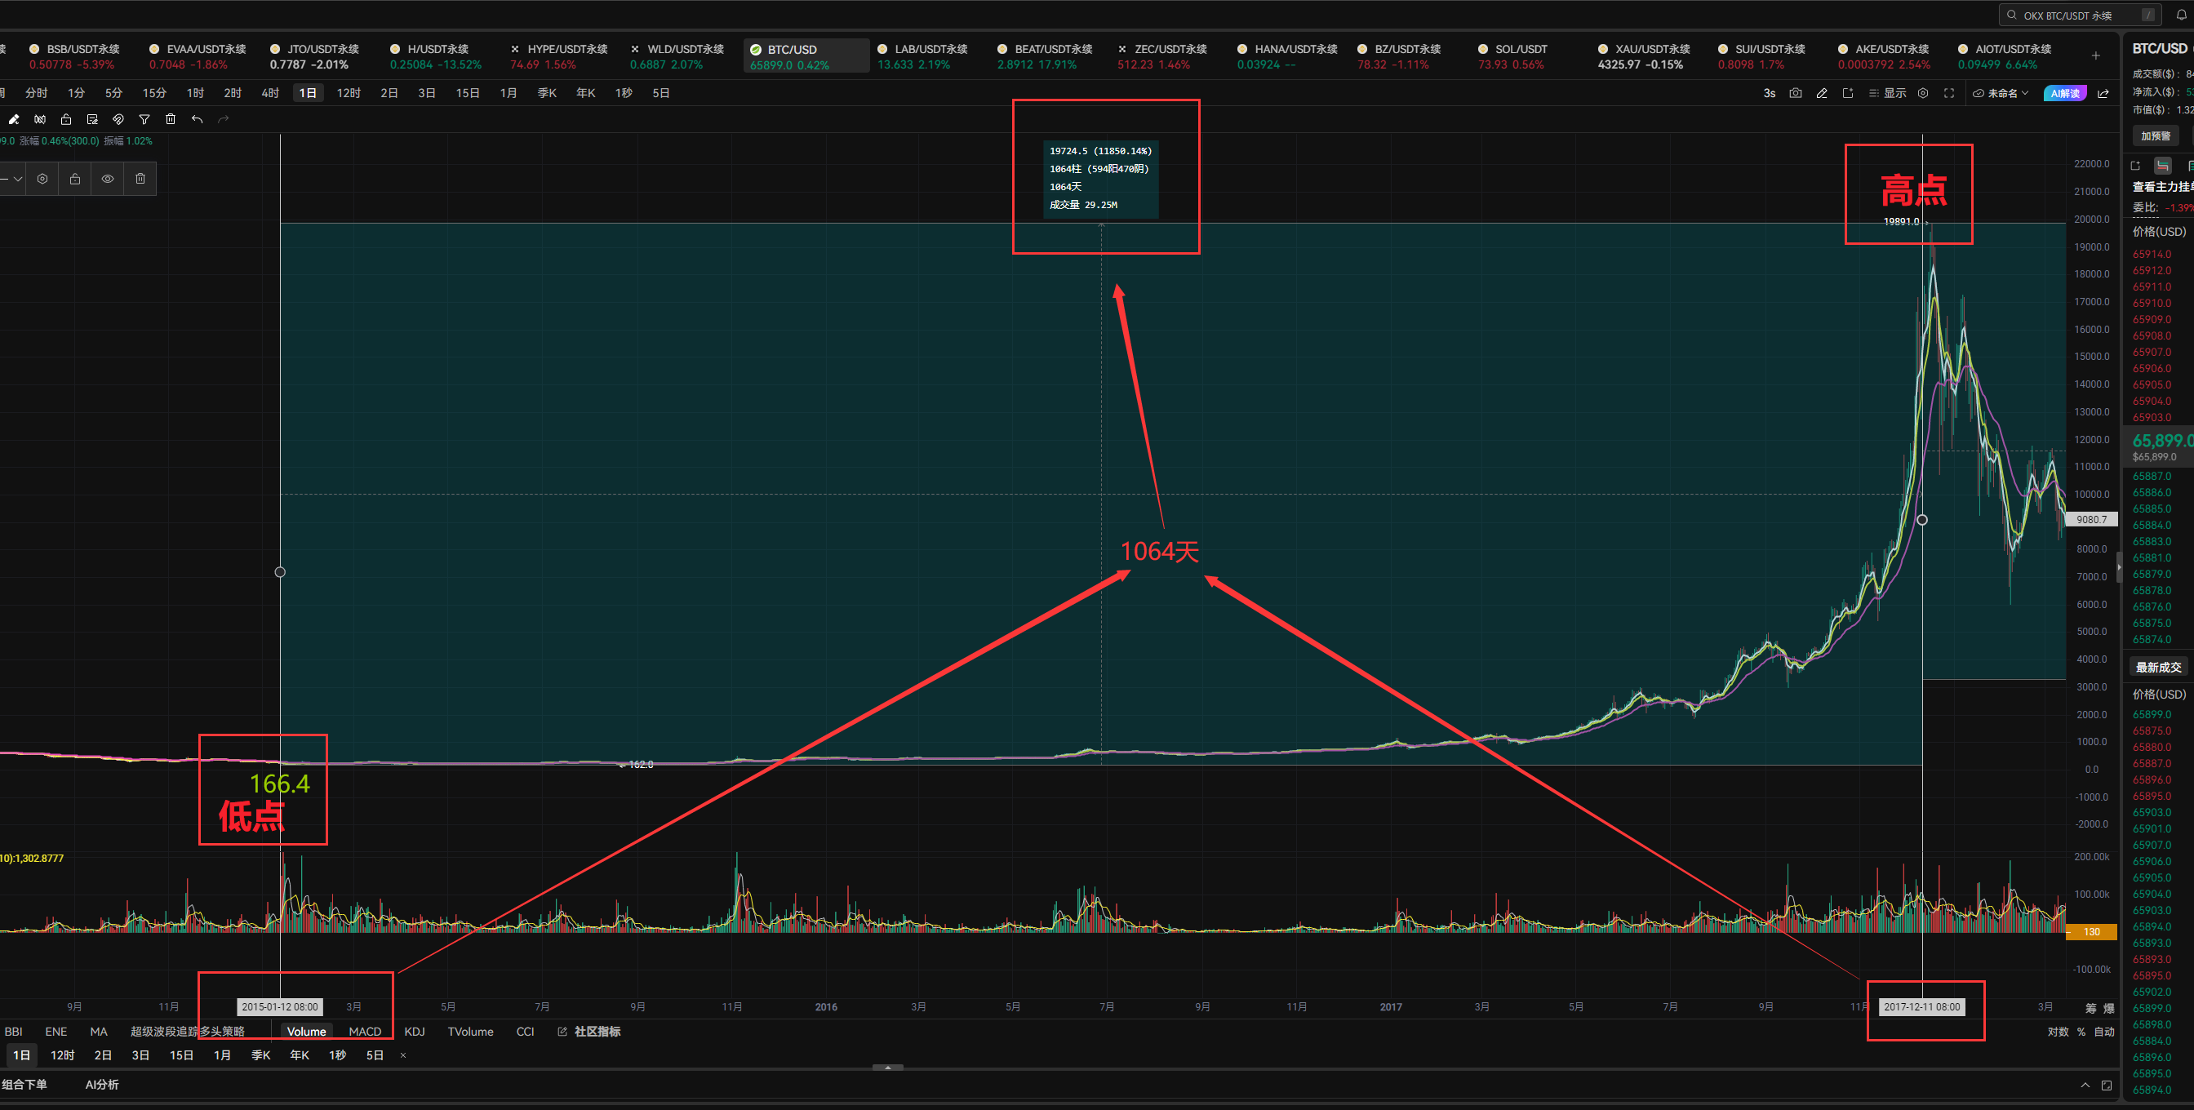
Task: Click the AI解读 button
Action: (x=2064, y=93)
